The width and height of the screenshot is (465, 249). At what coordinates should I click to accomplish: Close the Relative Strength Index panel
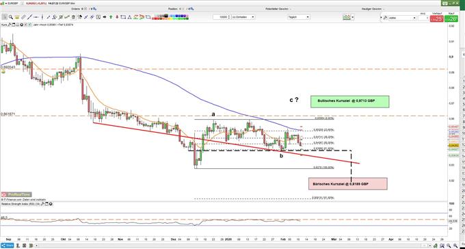click(51, 204)
